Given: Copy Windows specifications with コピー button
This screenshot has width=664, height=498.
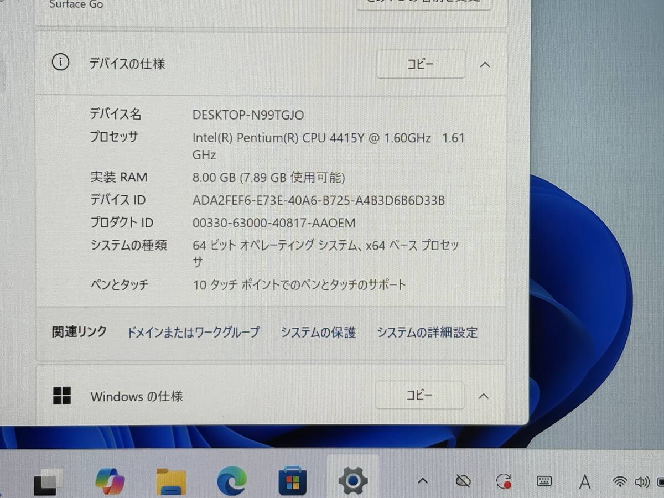Looking at the screenshot, I should pyautogui.click(x=419, y=395).
